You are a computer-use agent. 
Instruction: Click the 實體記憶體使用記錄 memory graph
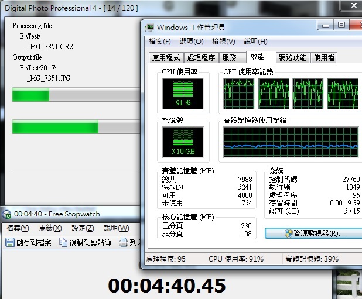(291, 142)
